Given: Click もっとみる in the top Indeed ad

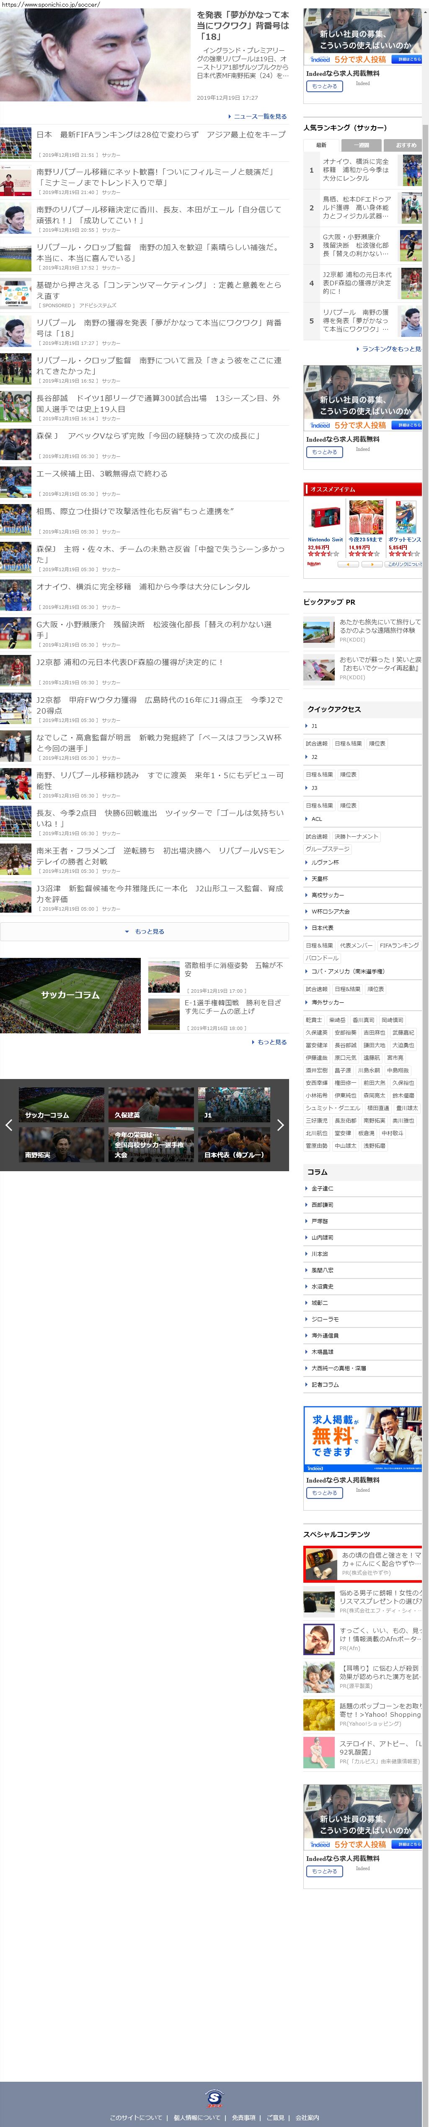Looking at the screenshot, I should point(324,86).
